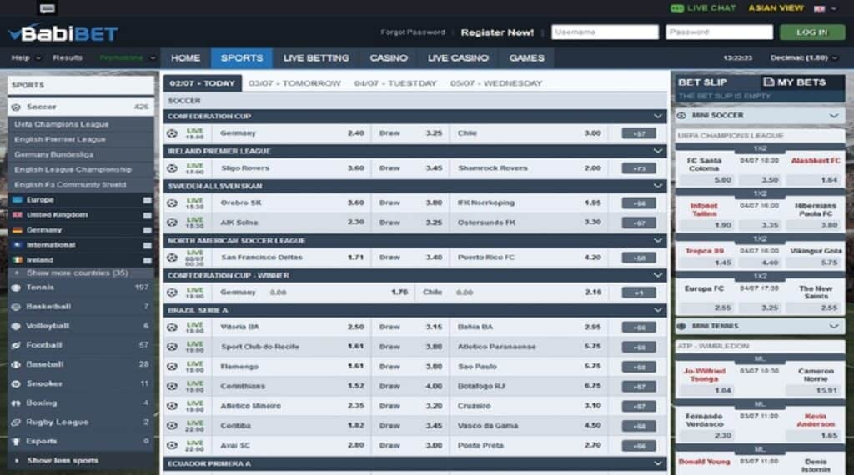Collapse the Brazil Serie A section
The image size is (854, 475).
[657, 310]
